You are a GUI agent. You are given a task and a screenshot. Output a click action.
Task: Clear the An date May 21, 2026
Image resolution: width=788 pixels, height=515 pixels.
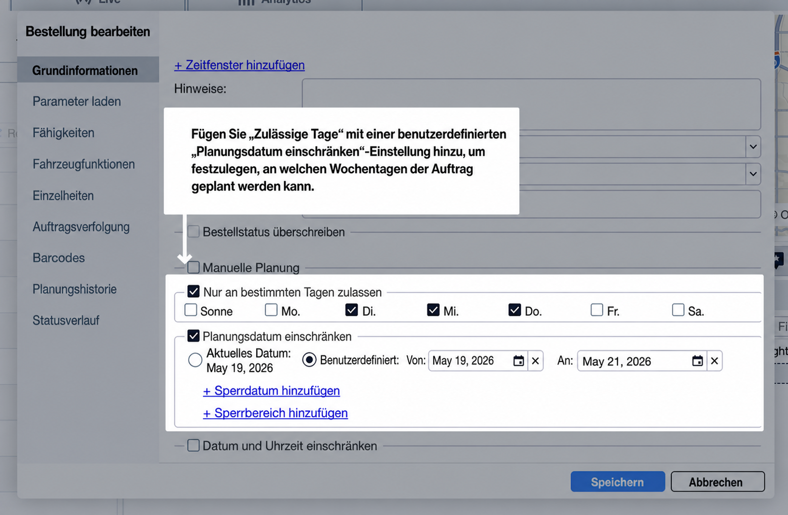click(x=714, y=361)
